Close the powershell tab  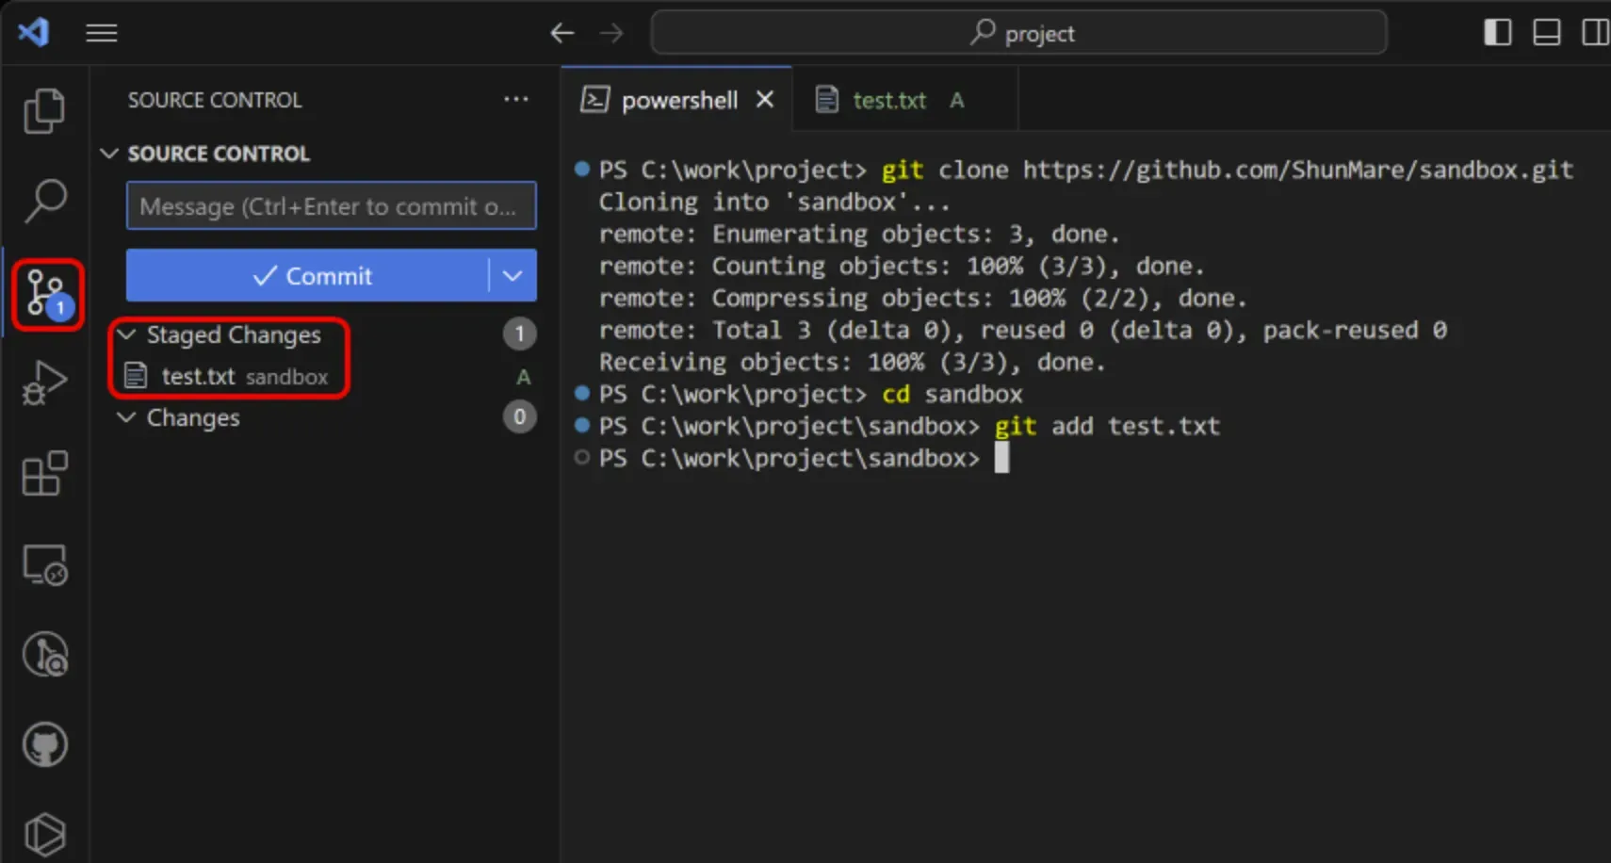click(x=765, y=99)
